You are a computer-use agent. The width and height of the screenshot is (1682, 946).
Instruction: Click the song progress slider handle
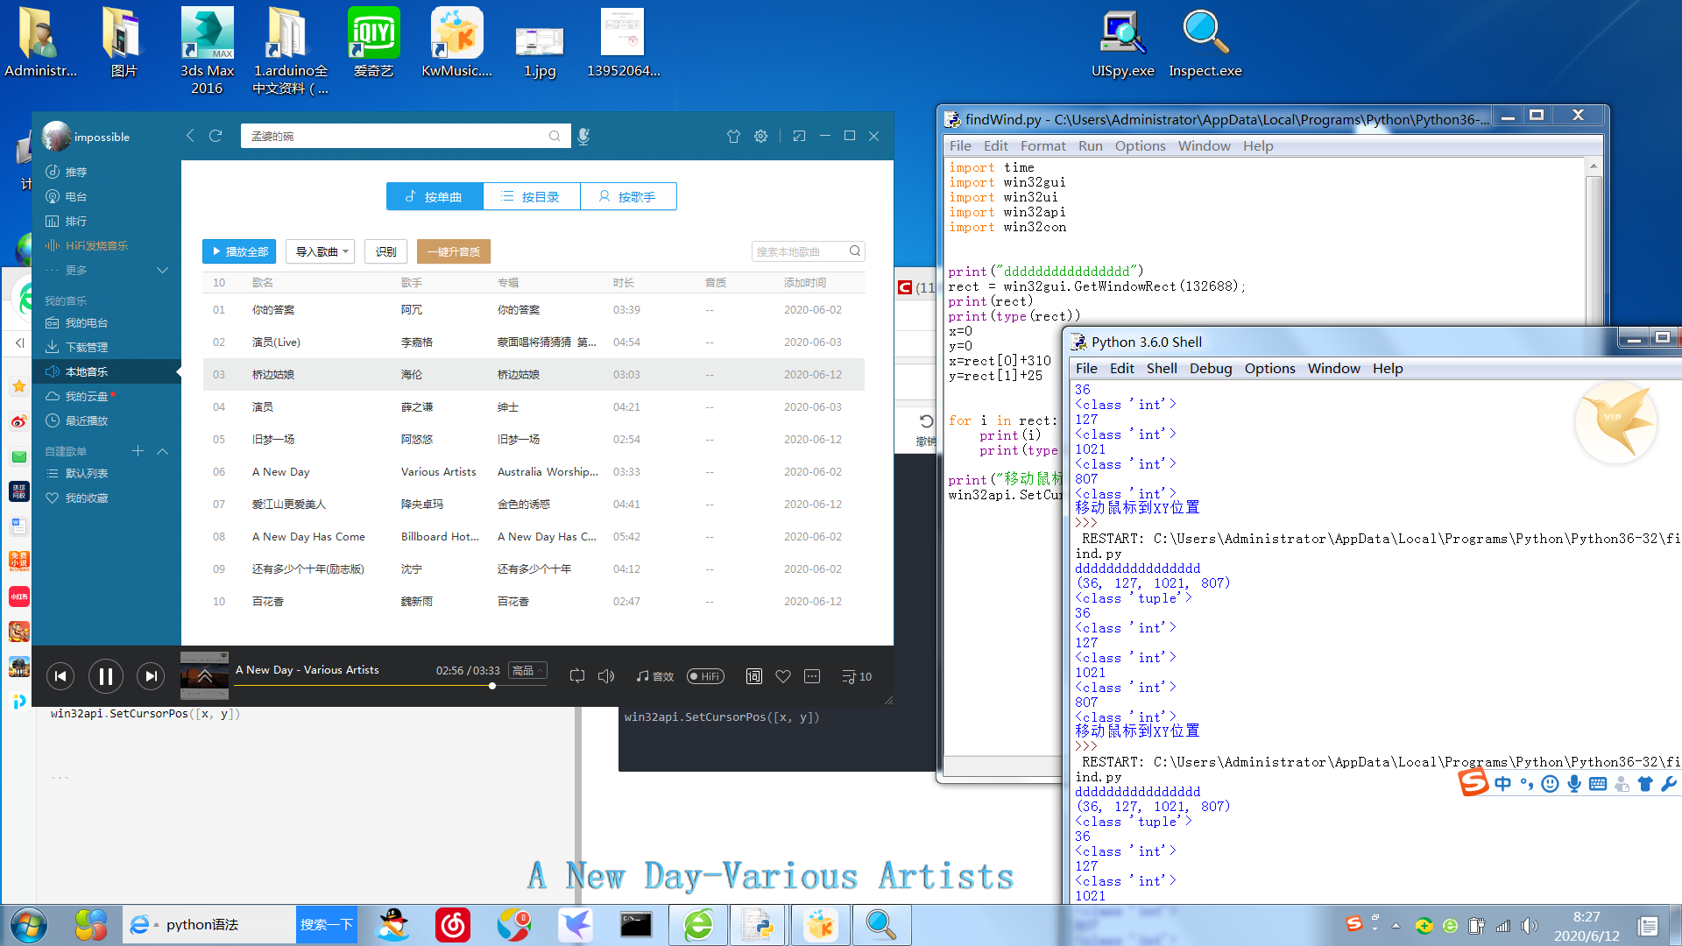click(x=492, y=686)
